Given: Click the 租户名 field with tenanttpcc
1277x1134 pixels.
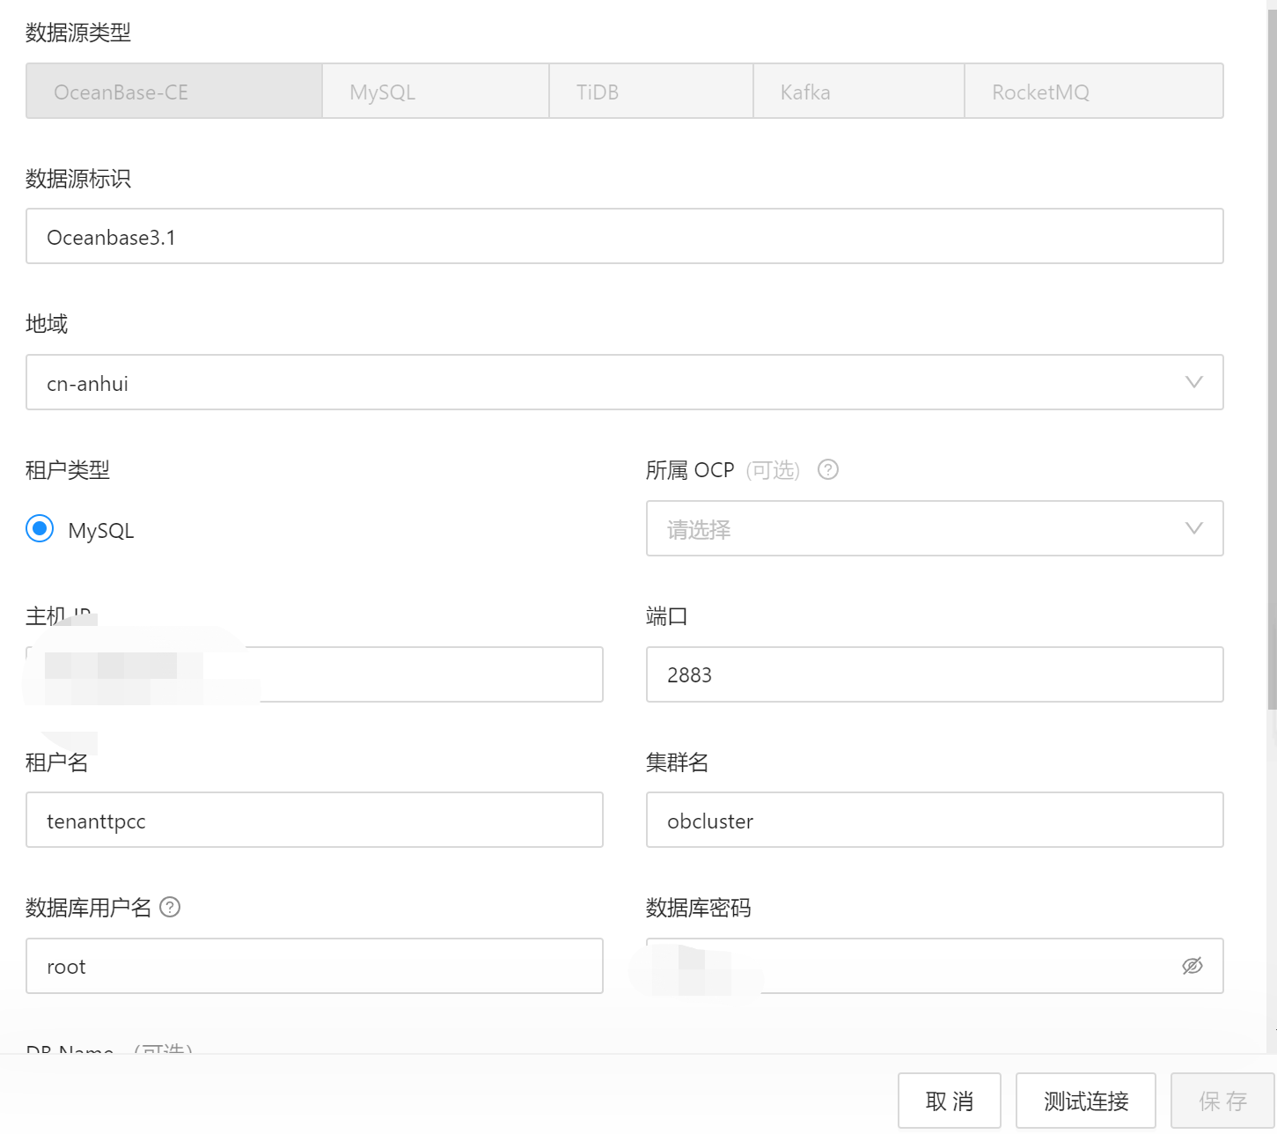Looking at the screenshot, I should pos(314,820).
